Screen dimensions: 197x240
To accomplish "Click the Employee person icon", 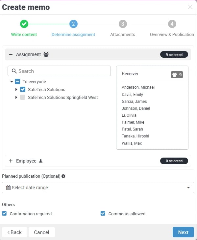I will pyautogui.click(x=41, y=161).
